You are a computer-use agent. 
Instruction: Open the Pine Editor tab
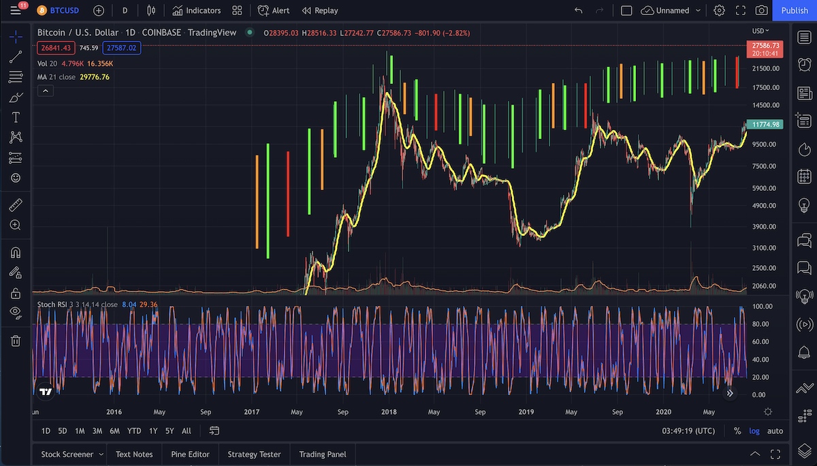(x=190, y=454)
